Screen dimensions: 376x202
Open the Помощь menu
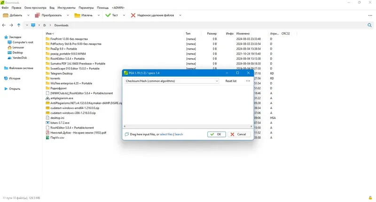(x=102, y=8)
